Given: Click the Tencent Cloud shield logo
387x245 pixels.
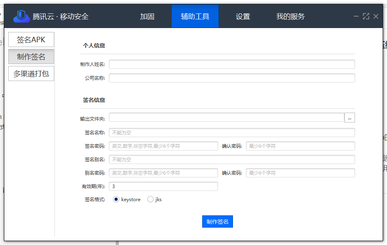Looking at the screenshot, I should 22,16.
